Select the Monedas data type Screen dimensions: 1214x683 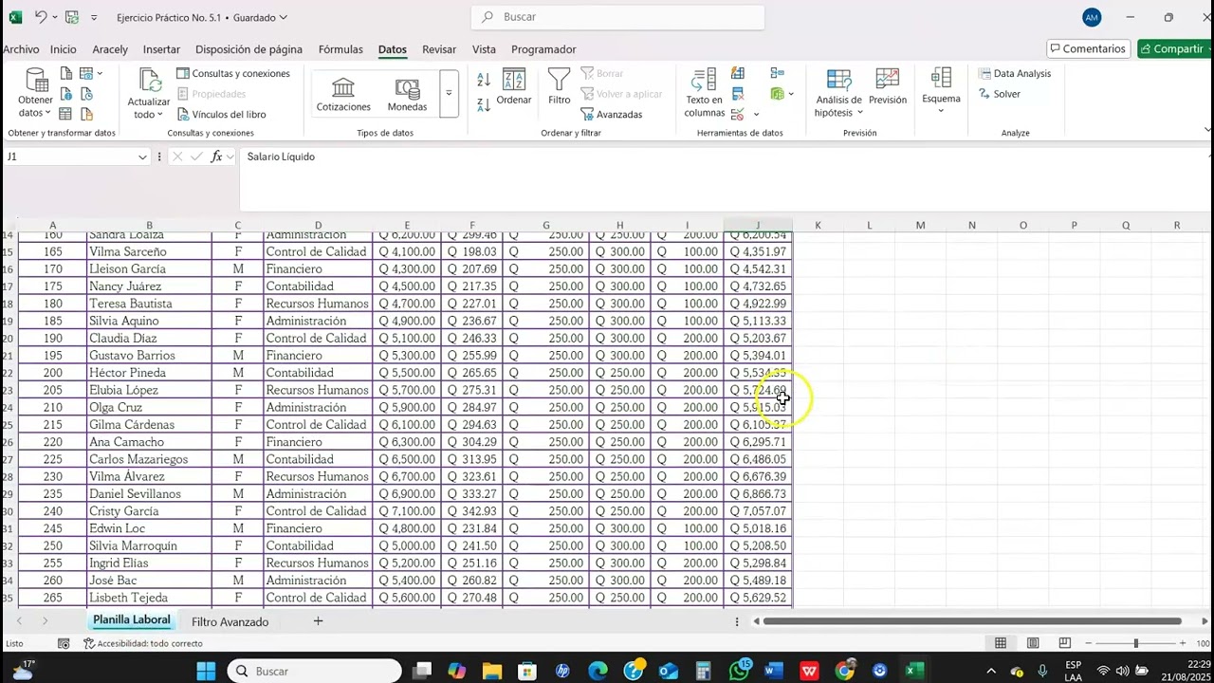pos(408,95)
